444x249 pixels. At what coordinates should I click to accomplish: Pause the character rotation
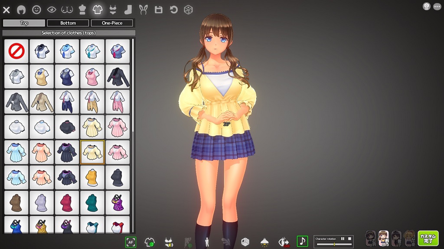(343, 239)
